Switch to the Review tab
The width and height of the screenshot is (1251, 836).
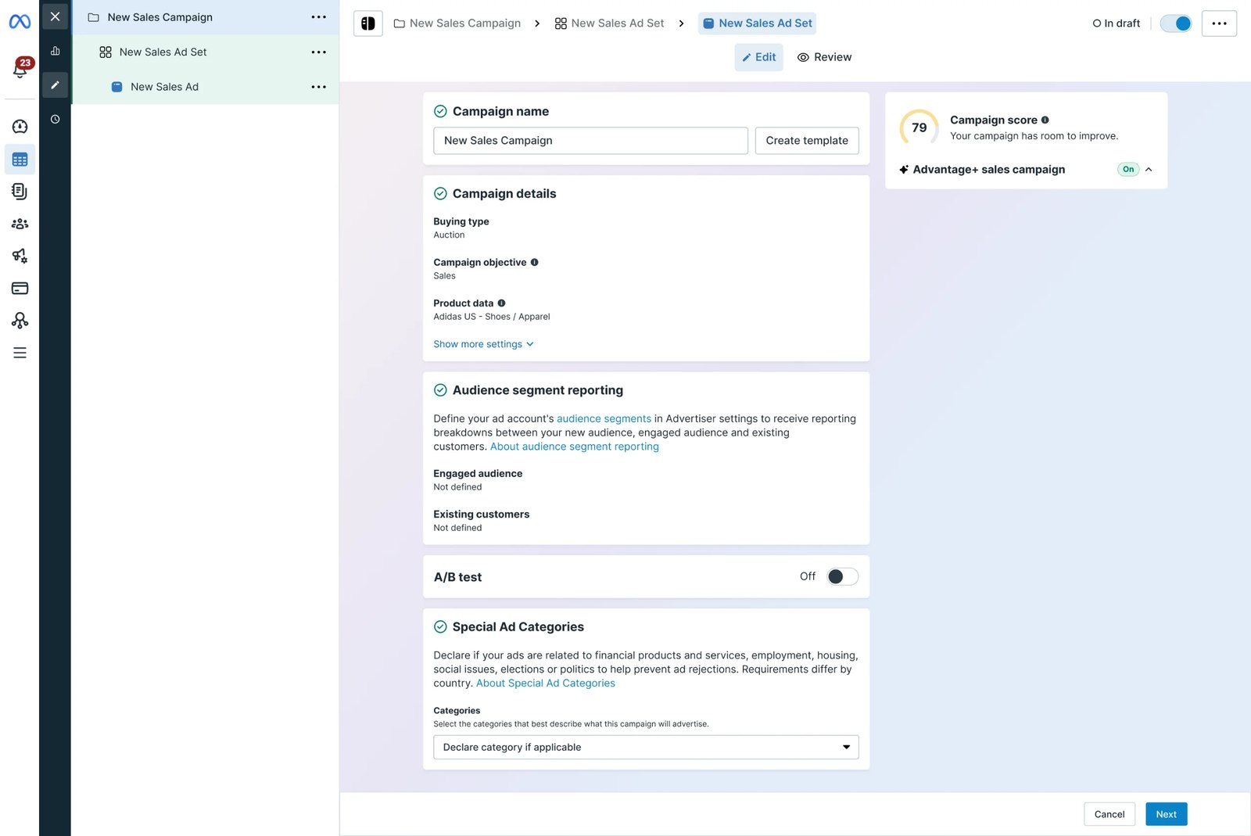click(824, 57)
